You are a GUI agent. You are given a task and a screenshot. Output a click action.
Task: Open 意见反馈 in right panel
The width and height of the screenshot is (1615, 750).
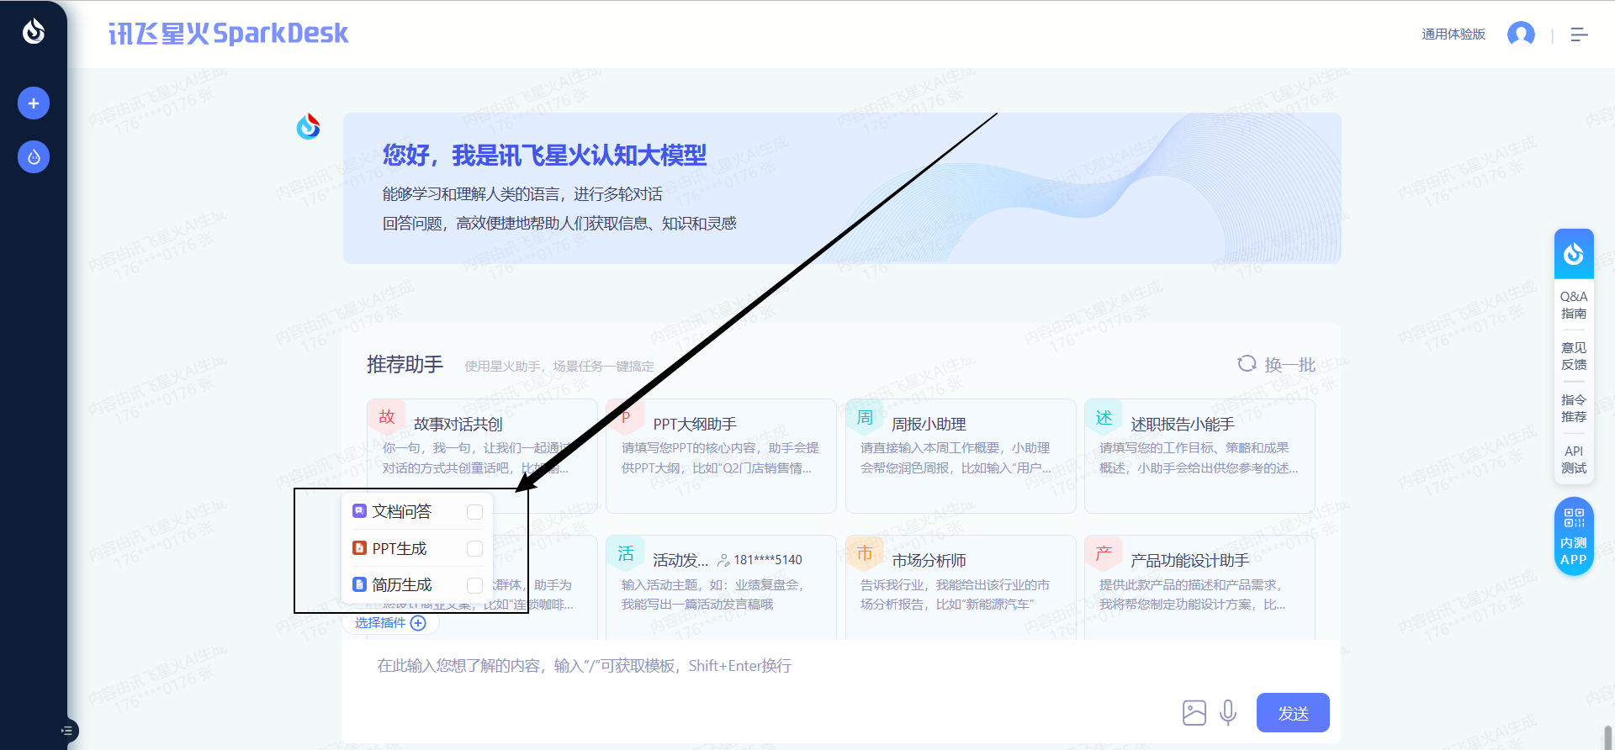(x=1574, y=356)
